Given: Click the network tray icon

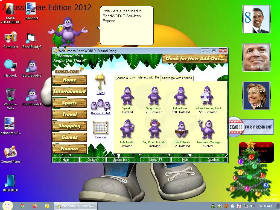Looking at the screenshot, I should click(x=246, y=206).
